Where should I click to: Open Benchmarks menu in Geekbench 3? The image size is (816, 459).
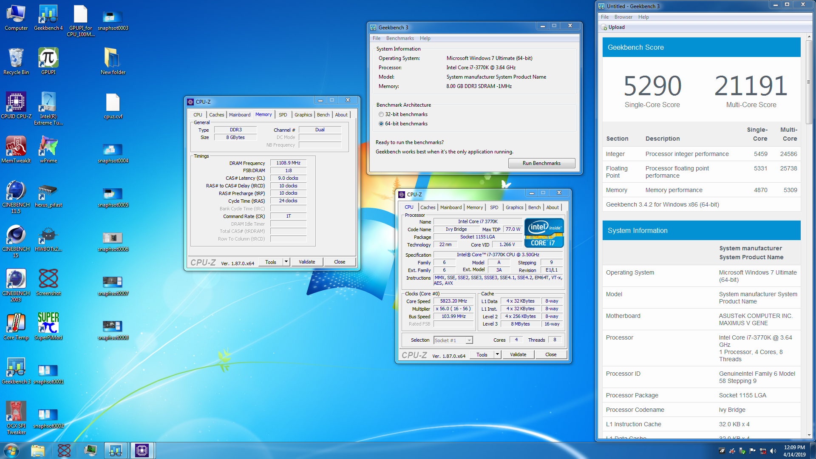click(x=400, y=38)
